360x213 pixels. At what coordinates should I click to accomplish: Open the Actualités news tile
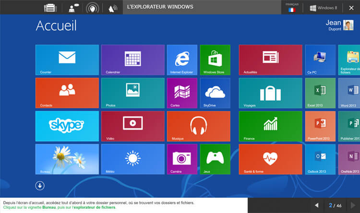click(x=270, y=60)
